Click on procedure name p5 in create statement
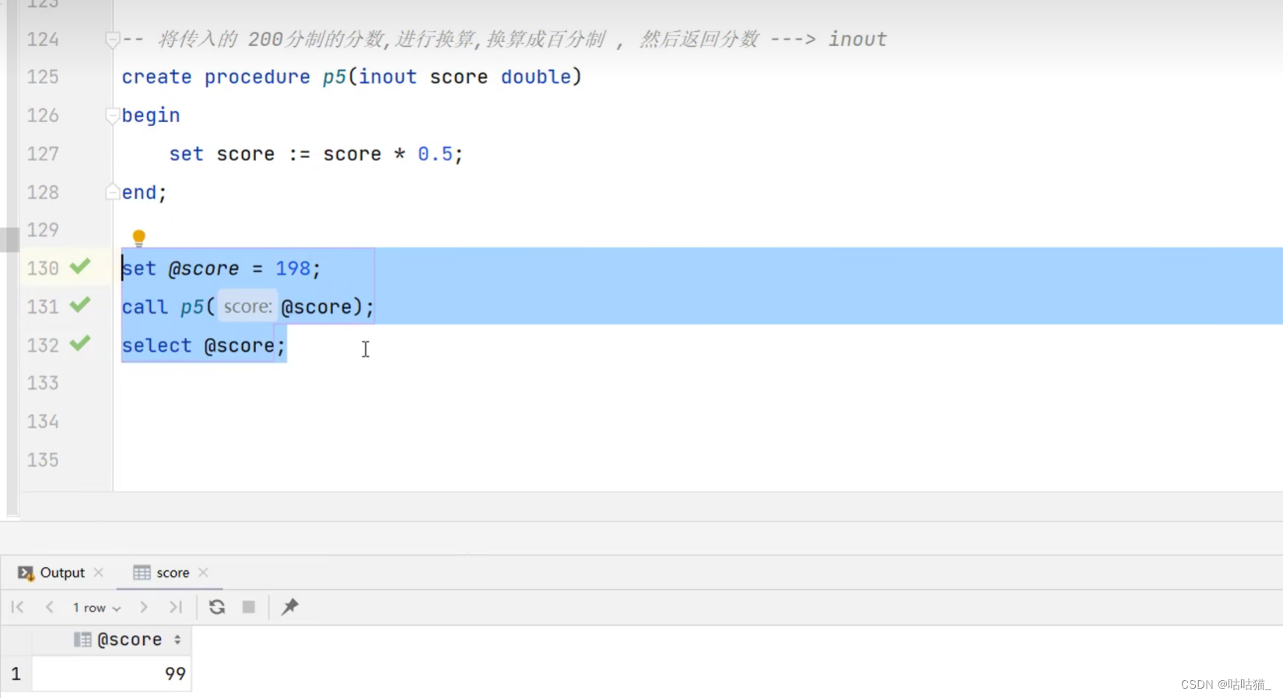 (x=335, y=77)
